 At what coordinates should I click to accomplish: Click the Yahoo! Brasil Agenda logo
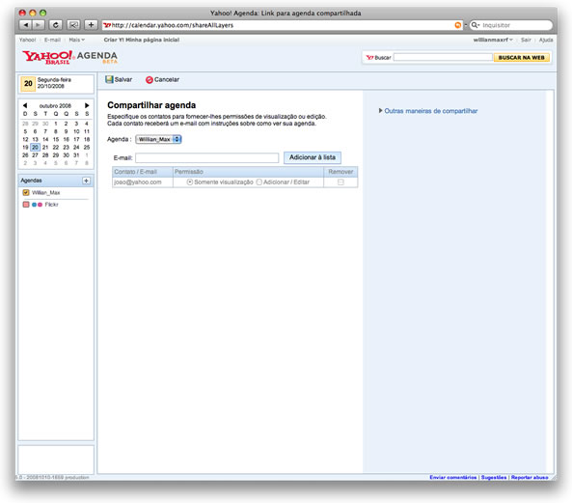(70, 57)
